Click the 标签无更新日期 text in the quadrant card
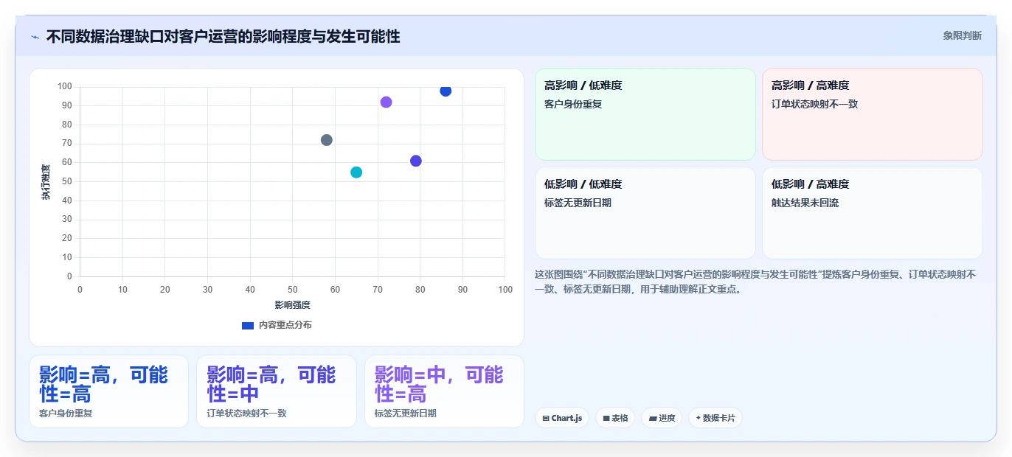This screenshot has width=1012, height=457. [578, 203]
